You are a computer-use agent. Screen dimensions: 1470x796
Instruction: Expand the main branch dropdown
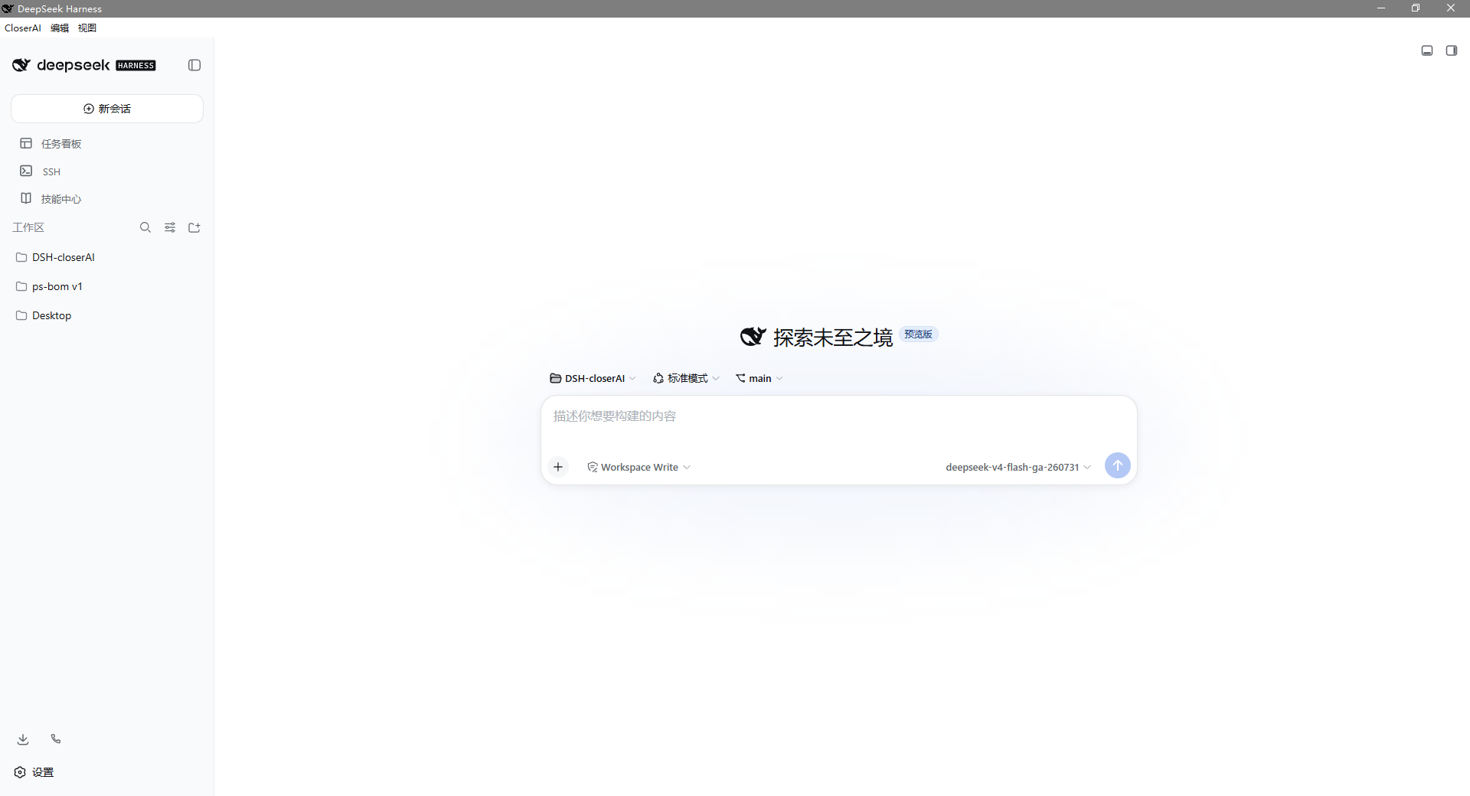(759, 379)
